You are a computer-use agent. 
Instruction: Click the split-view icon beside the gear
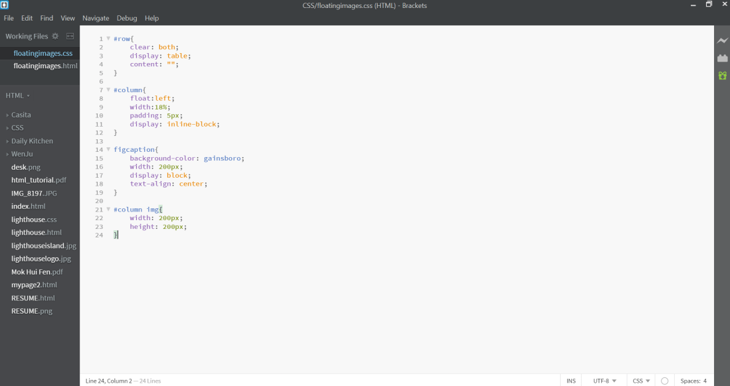tap(69, 36)
